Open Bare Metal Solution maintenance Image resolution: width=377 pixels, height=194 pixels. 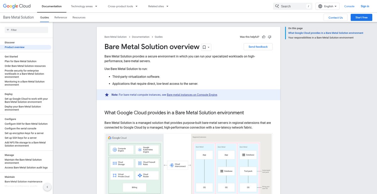(x=24, y=182)
